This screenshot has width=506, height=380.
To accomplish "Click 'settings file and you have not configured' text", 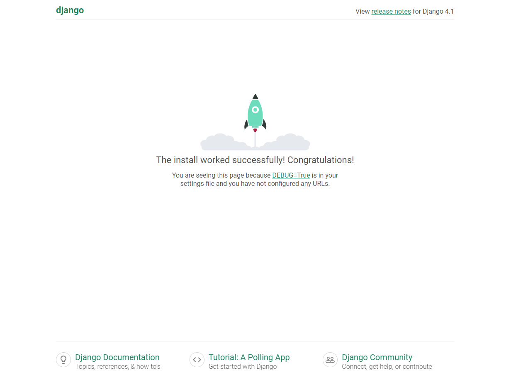I will point(240,183).
